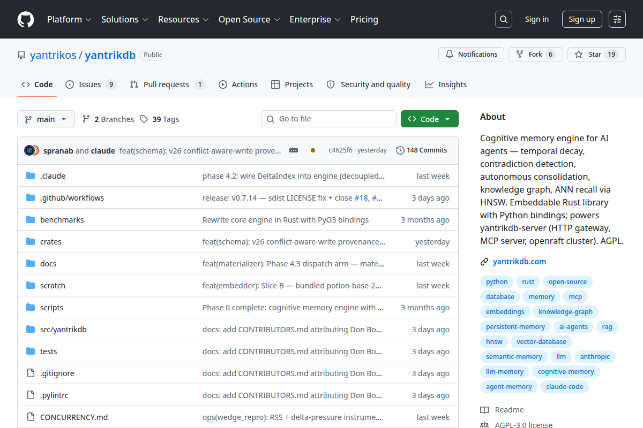Open the main branch selector dropdown

[x=46, y=119]
